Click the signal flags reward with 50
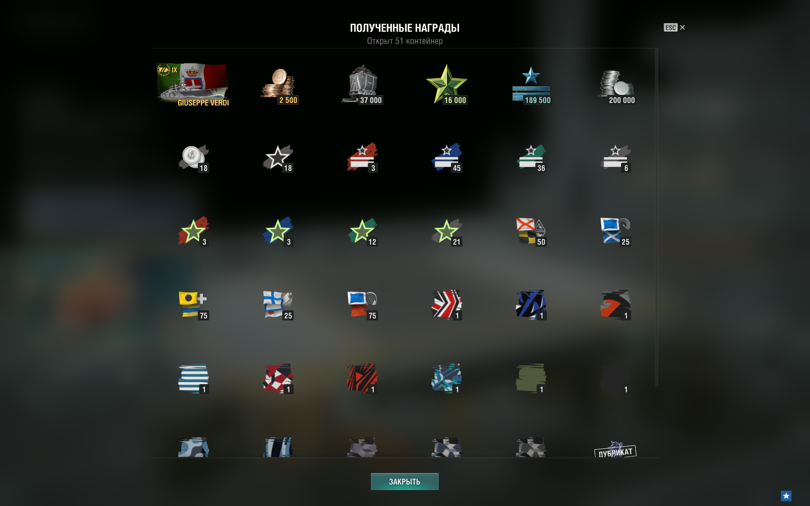This screenshot has height=506, width=810. (531, 231)
